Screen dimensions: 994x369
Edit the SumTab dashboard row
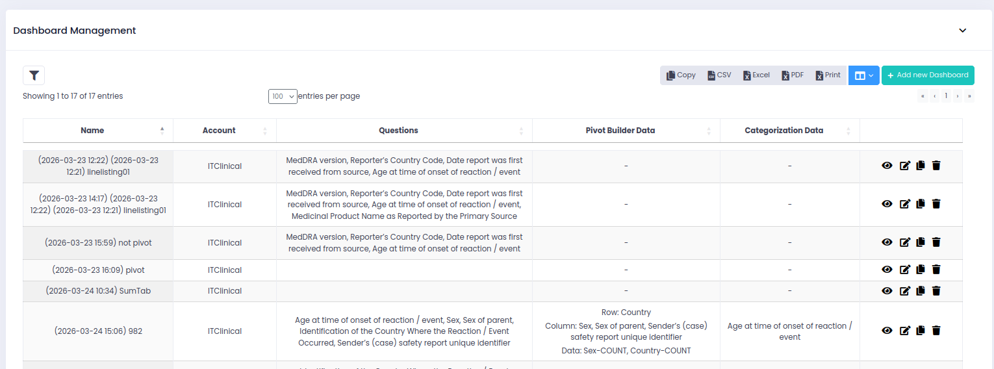pos(904,291)
